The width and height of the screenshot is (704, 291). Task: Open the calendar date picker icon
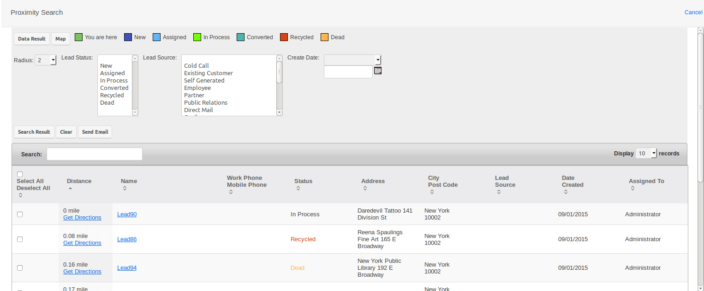coord(378,71)
